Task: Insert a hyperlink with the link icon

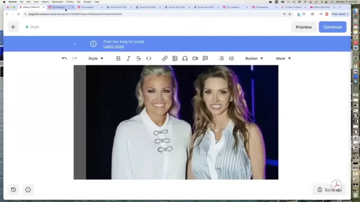Action: [165, 59]
